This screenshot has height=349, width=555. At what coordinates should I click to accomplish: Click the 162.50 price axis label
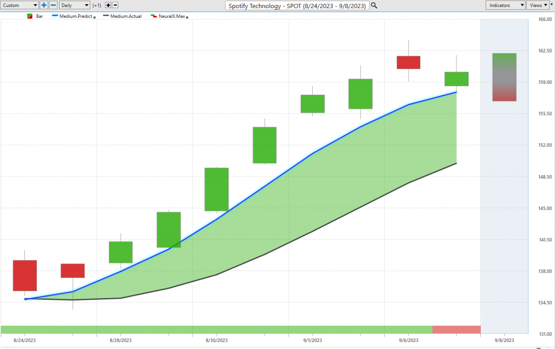tap(545, 51)
